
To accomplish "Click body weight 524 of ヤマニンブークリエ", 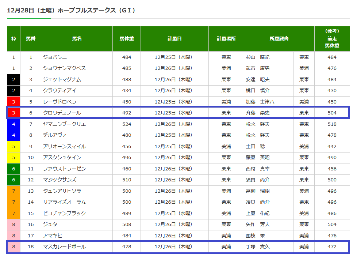I will 127,124.
